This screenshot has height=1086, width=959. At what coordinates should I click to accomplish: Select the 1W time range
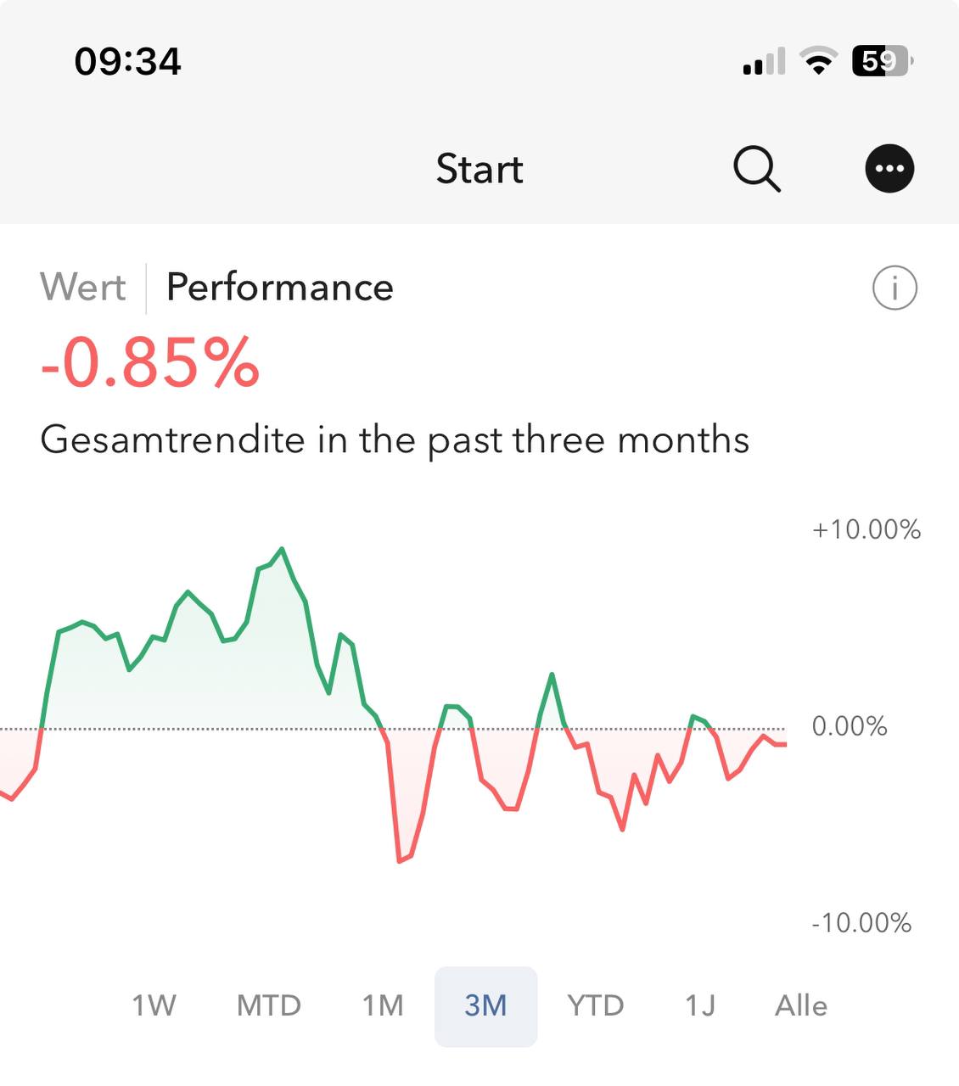pyautogui.click(x=154, y=1005)
